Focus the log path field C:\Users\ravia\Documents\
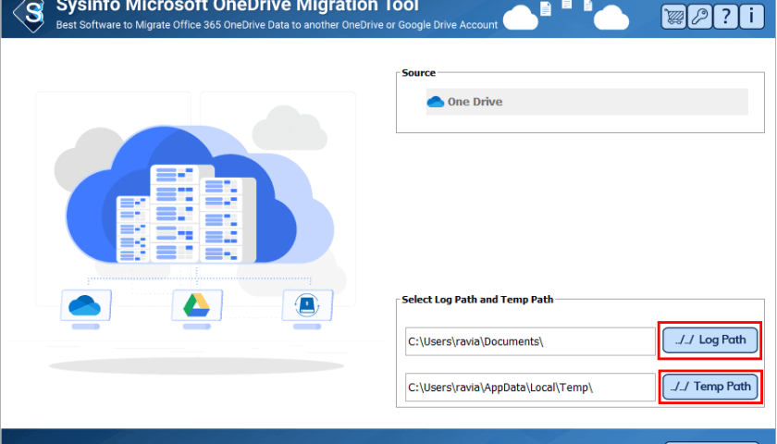The height and width of the screenshot is (444, 777). pos(530,341)
